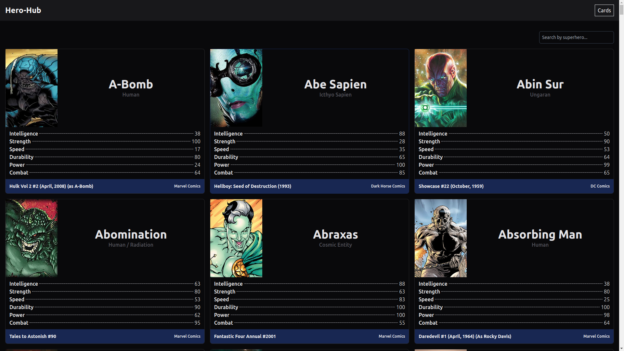
Task: Open the Cards navigation button
Action: pyautogui.click(x=604, y=10)
